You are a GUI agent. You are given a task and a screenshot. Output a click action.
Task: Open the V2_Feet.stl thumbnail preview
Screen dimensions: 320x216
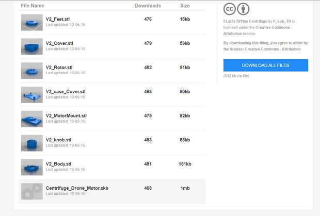tap(31, 22)
